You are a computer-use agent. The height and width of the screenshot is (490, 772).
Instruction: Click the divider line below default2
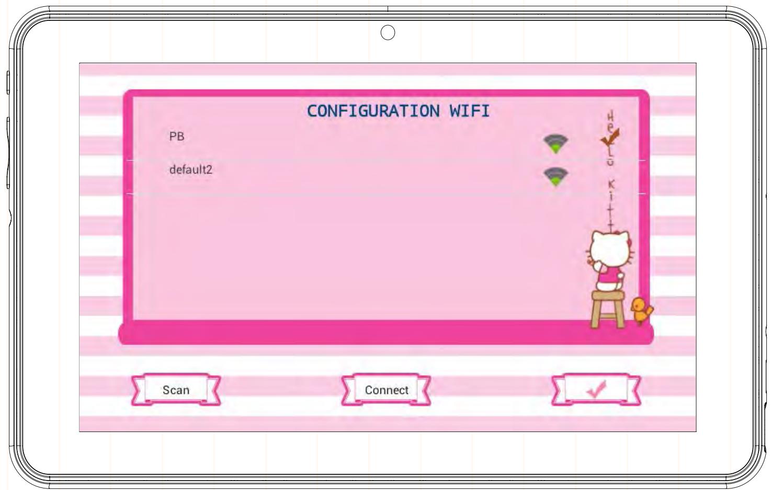[335, 193]
